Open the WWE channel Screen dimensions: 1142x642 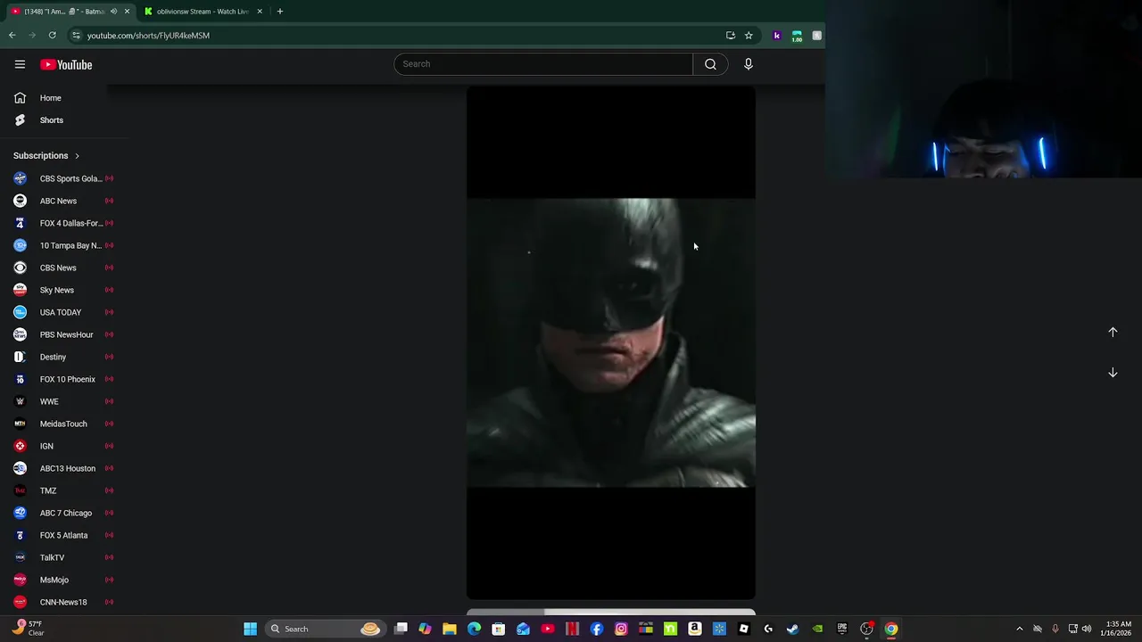click(x=62, y=401)
